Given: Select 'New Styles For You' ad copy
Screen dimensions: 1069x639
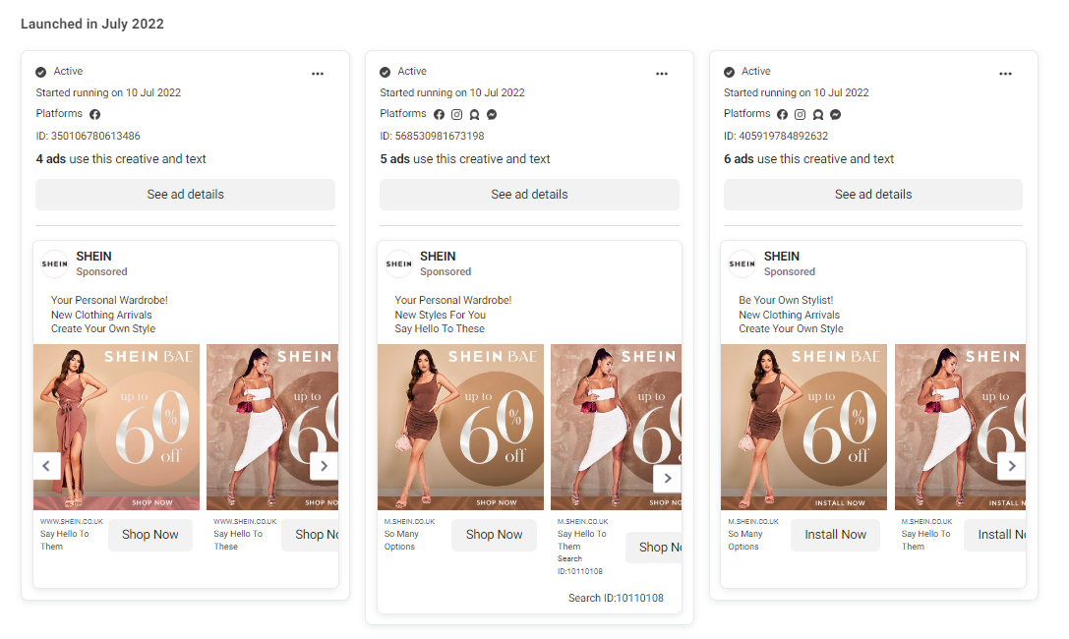Looking at the screenshot, I should tap(441, 315).
